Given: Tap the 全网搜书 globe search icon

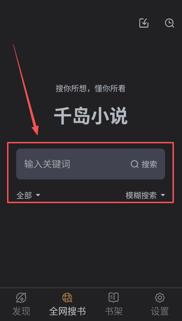Looking at the screenshot, I should tap(67, 297).
